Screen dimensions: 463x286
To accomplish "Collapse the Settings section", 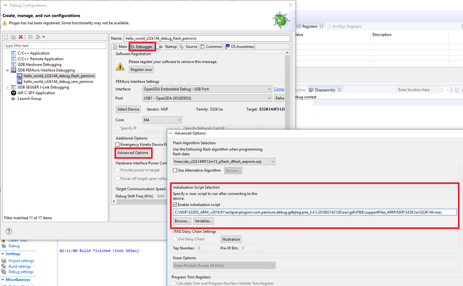I will click(x=2, y=254).
